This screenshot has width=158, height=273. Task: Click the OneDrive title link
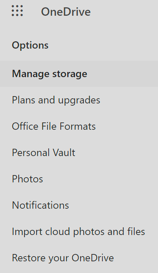click(66, 12)
